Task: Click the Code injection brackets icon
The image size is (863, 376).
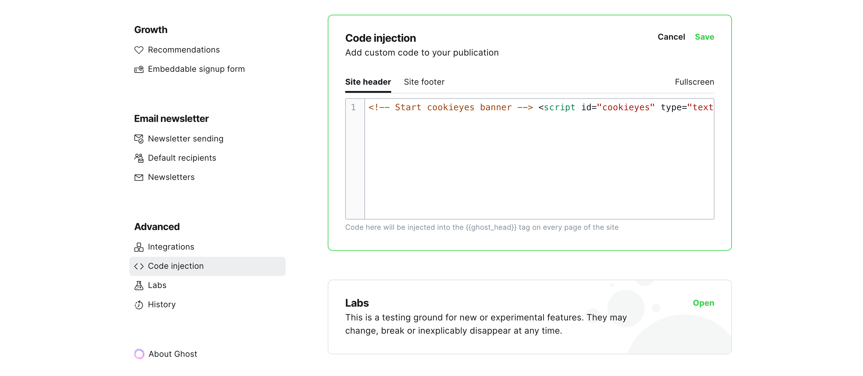Action: (139, 266)
